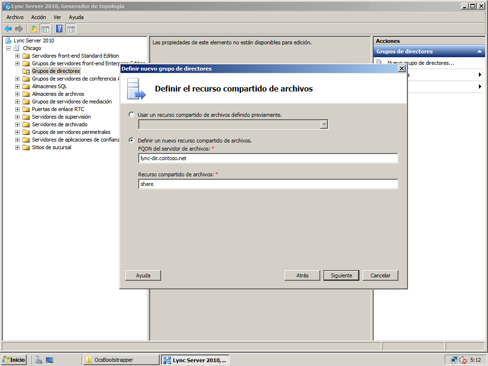Select 'Usar un recurso compartido' radio button
Image resolution: width=488 pixels, height=366 pixels.
tap(132, 114)
